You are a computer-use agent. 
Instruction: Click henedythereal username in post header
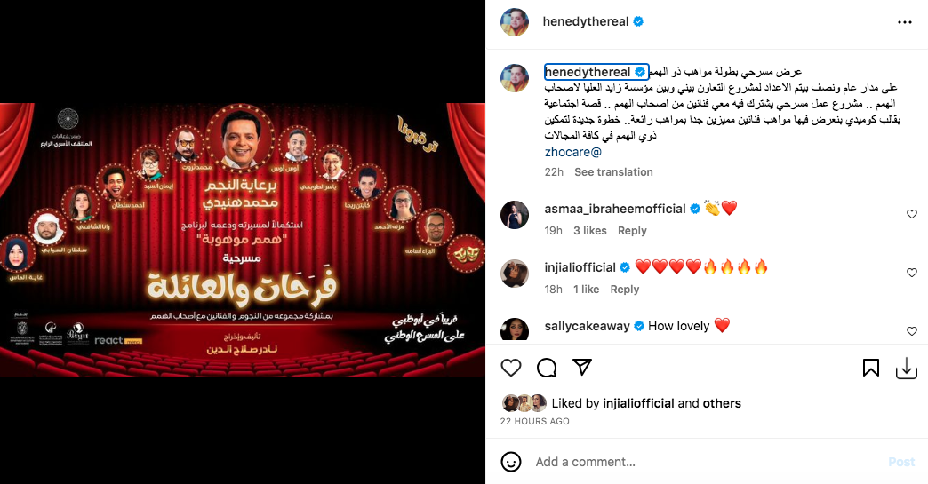pos(585,22)
